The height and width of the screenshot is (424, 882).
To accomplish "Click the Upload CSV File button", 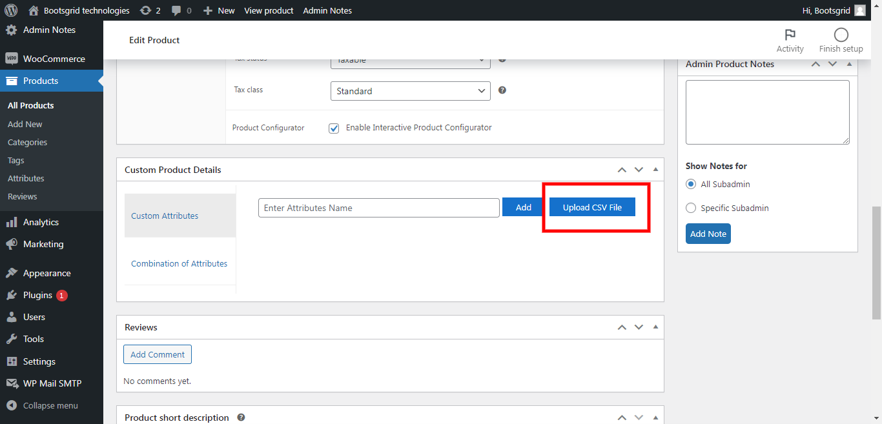I will tap(592, 207).
